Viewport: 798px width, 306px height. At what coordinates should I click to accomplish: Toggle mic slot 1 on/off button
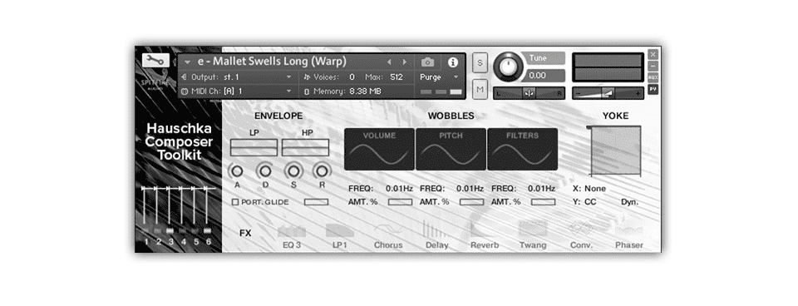tap(145, 231)
